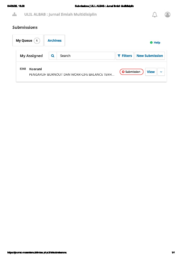Start a New Submission

coord(150,56)
